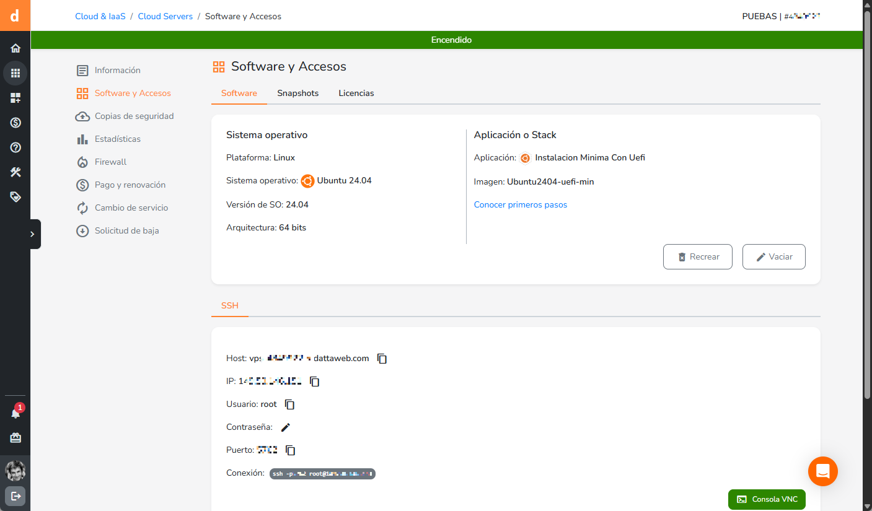Click the Cambio de servicio refresh icon
This screenshot has height=511, width=872.
point(82,207)
